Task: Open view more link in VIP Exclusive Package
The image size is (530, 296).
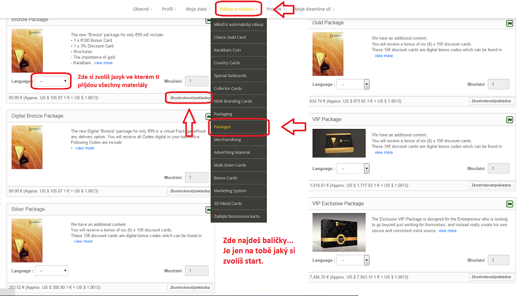Action: coord(448,231)
